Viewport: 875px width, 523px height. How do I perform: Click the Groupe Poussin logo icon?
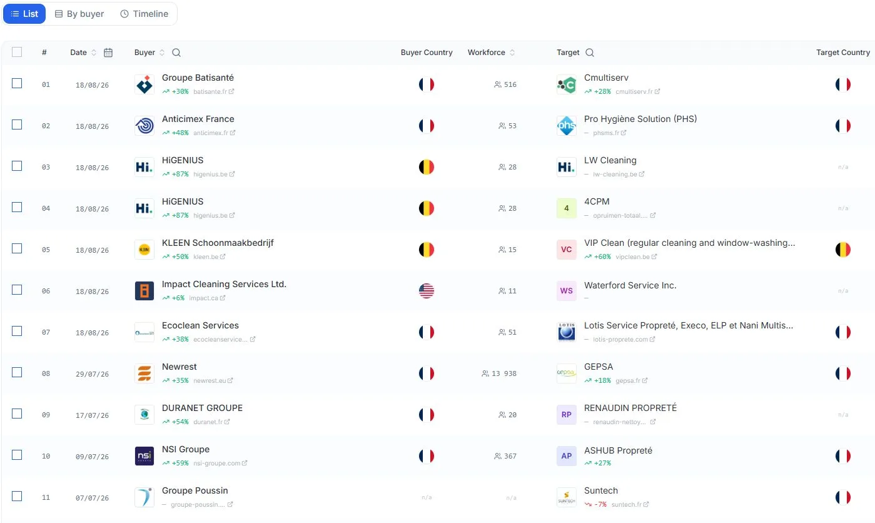(x=144, y=497)
